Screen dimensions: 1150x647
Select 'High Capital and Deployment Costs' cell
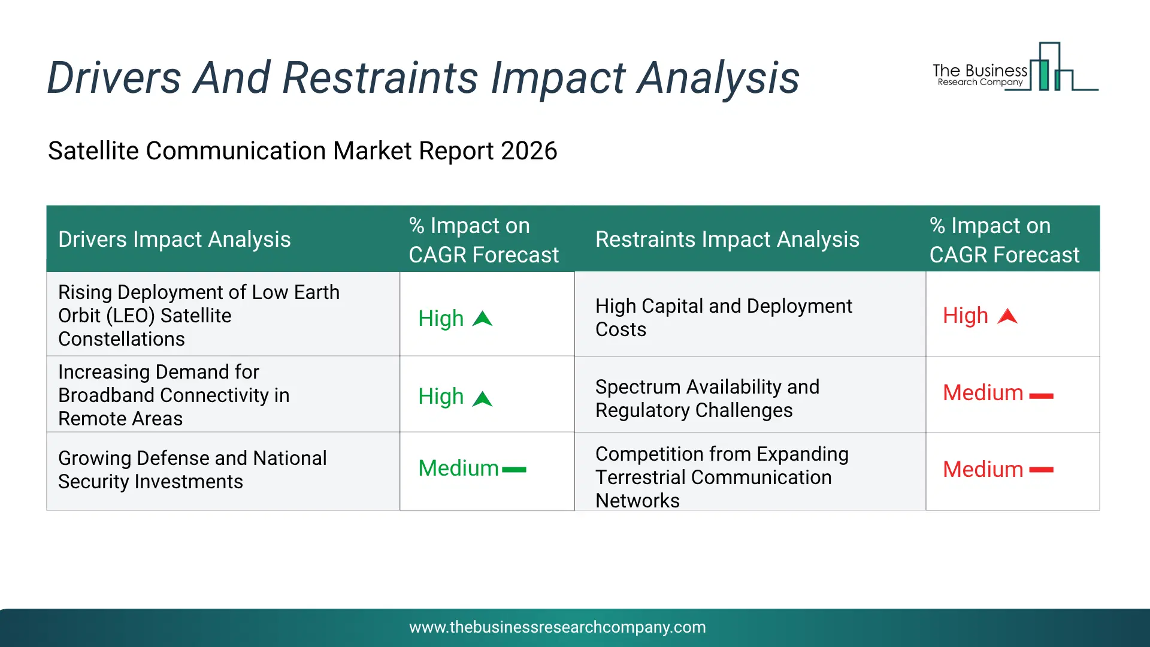pyautogui.click(x=750, y=315)
